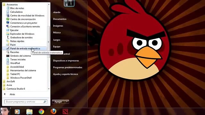Launch Calculadora icon
Screen dimensions: 205x115
pos(8,12)
